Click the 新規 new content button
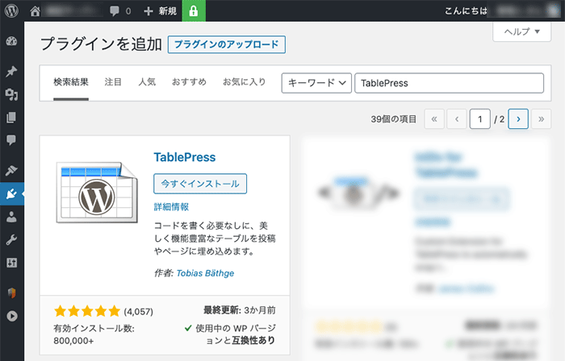Screen dimensions: 565x361 [x=160, y=11]
